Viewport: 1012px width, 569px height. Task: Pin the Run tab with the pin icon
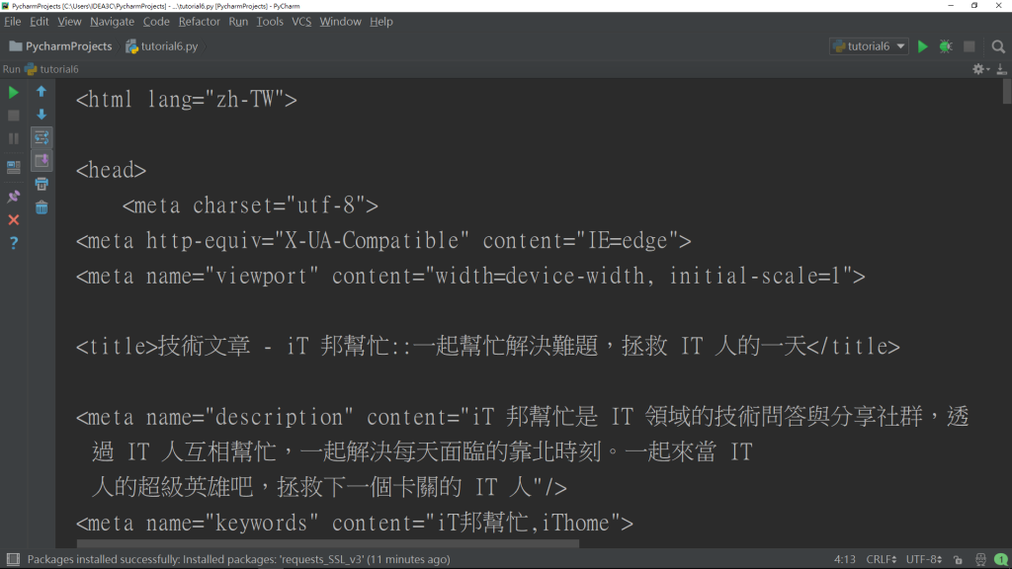click(13, 197)
